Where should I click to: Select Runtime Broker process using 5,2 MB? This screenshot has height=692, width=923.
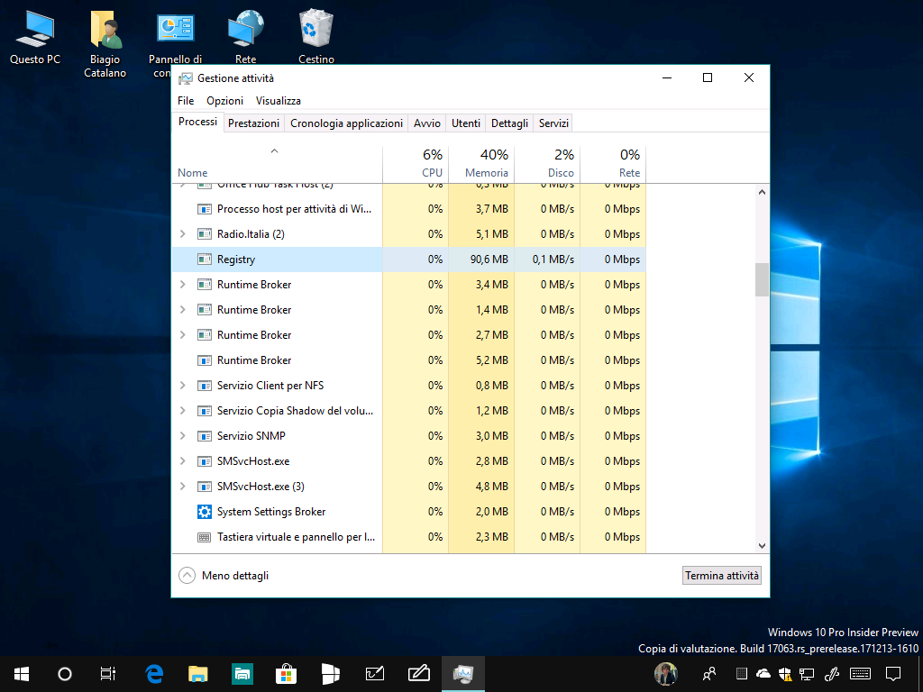point(408,360)
